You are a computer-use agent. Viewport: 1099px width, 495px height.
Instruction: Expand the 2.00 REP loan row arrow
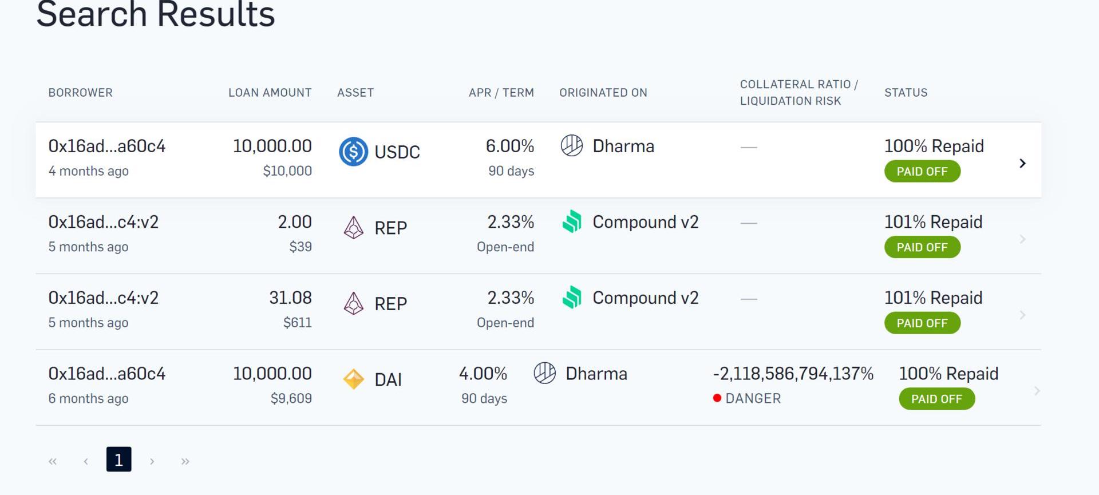[x=1022, y=239]
